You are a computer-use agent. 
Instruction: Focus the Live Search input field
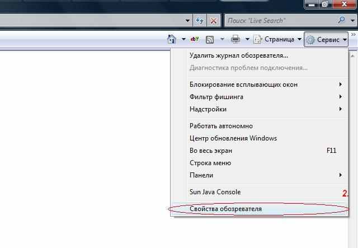281,21
